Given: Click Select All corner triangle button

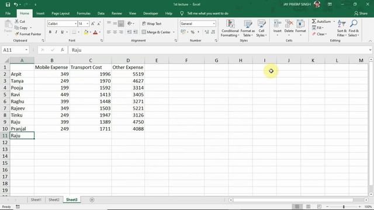Looking at the screenshot, I should tap(6, 61).
